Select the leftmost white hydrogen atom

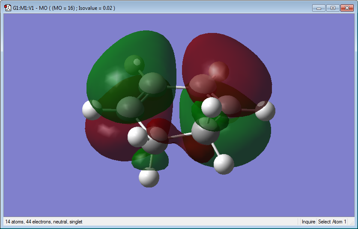91,110
